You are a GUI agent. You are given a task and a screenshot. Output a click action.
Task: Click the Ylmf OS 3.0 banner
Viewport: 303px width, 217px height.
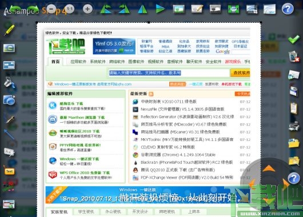[x=114, y=46]
